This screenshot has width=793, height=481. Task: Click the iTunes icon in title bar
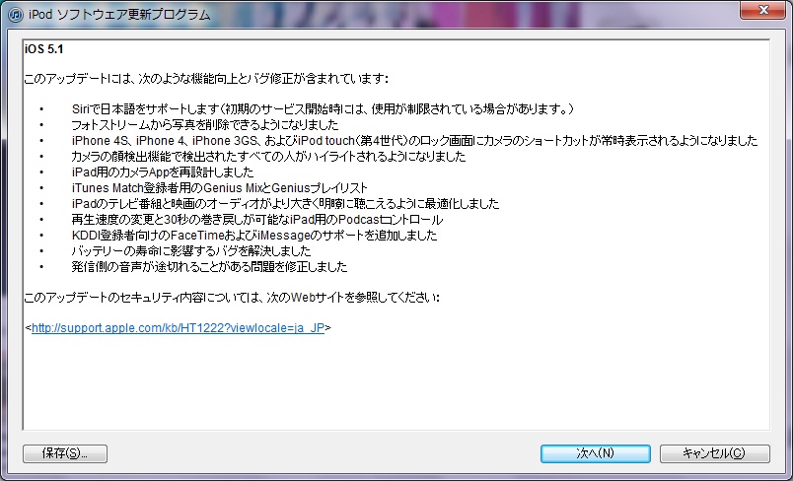click(x=16, y=15)
